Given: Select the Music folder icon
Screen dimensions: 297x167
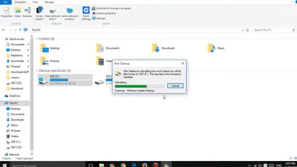Looking at the screenshot, I should 212,48.
